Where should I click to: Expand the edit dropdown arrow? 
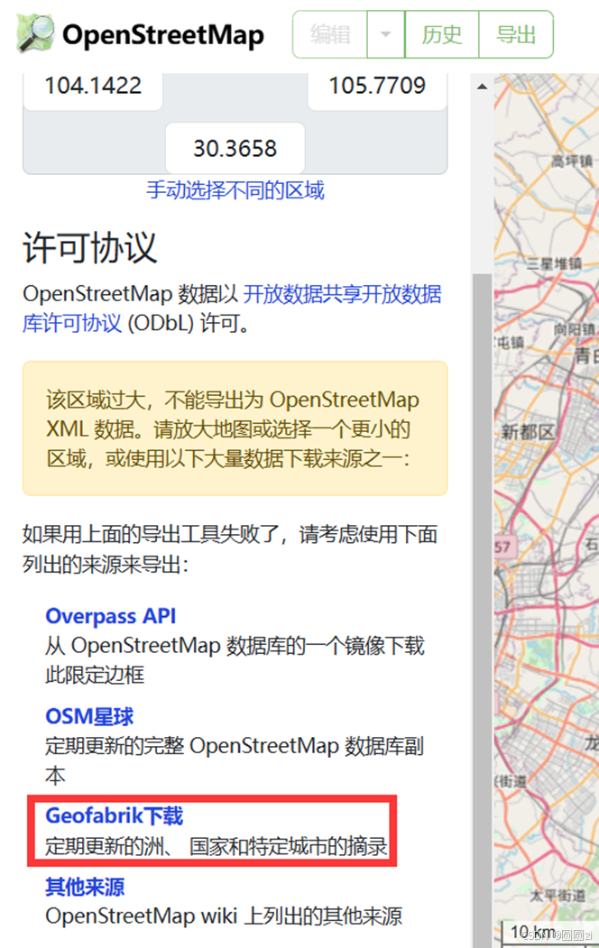pos(385,34)
